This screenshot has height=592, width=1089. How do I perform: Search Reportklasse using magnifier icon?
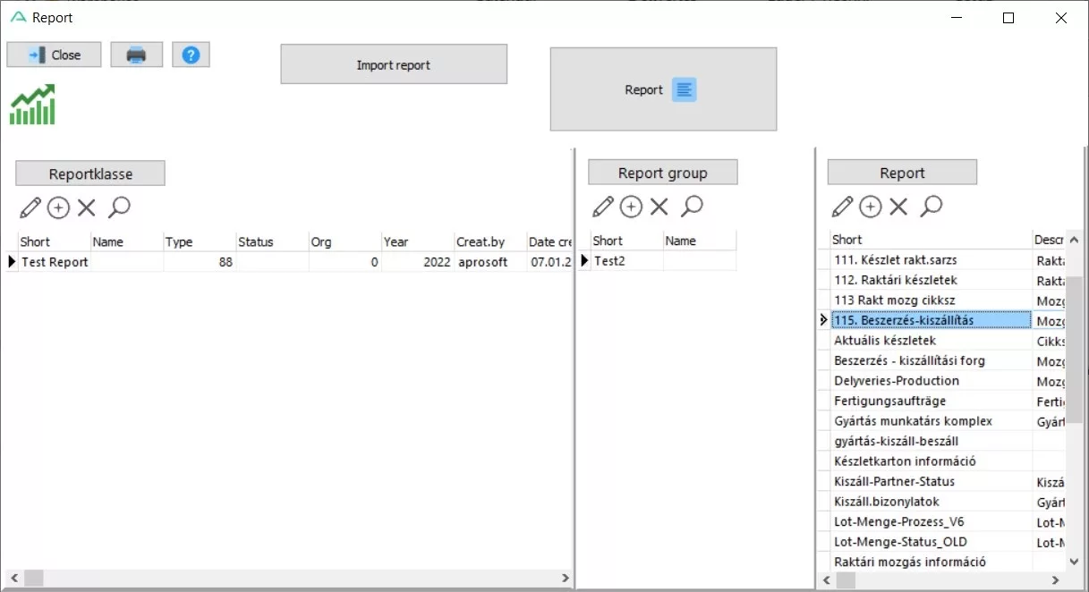pyautogui.click(x=119, y=207)
